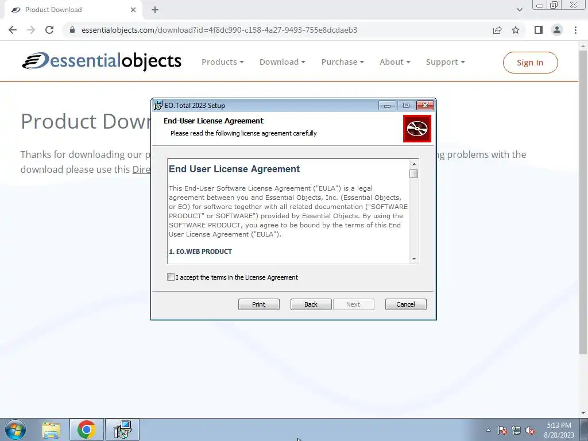This screenshot has height=441, width=588.
Task: Click the browser forward arrow
Action: click(x=31, y=30)
